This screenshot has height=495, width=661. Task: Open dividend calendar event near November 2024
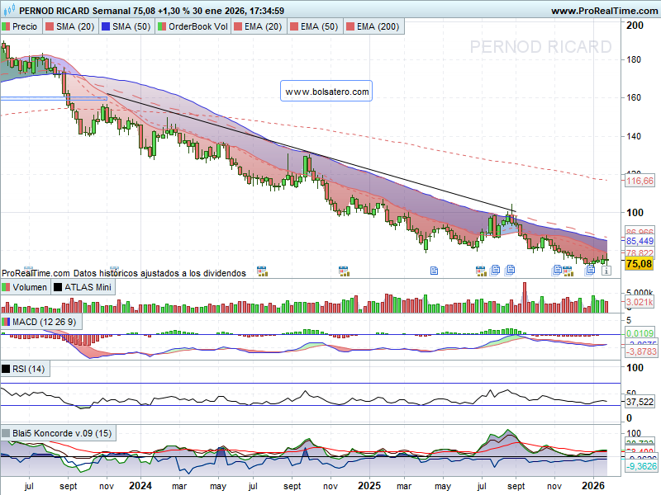tap(344, 271)
